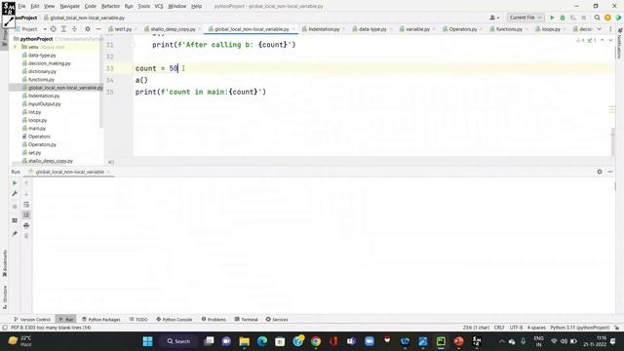
Task: Select opened file locate target icon
Action: pyautogui.click(x=53, y=29)
